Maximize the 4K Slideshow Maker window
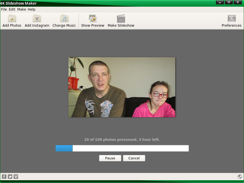The height and width of the screenshot is (183, 244). (x=229, y=2)
